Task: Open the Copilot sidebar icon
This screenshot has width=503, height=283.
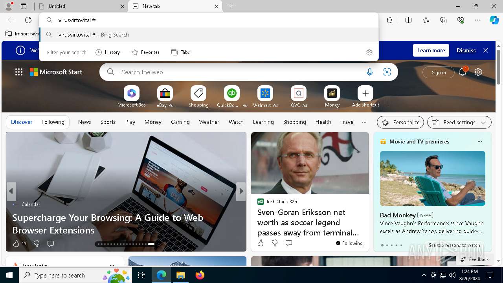Action: point(494,20)
